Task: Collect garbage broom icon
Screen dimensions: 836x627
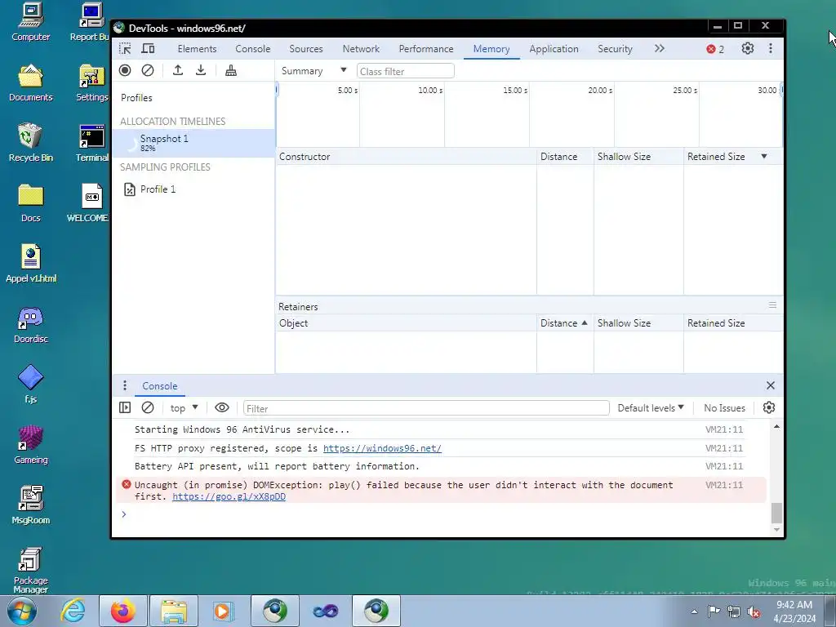Action: coord(231,70)
